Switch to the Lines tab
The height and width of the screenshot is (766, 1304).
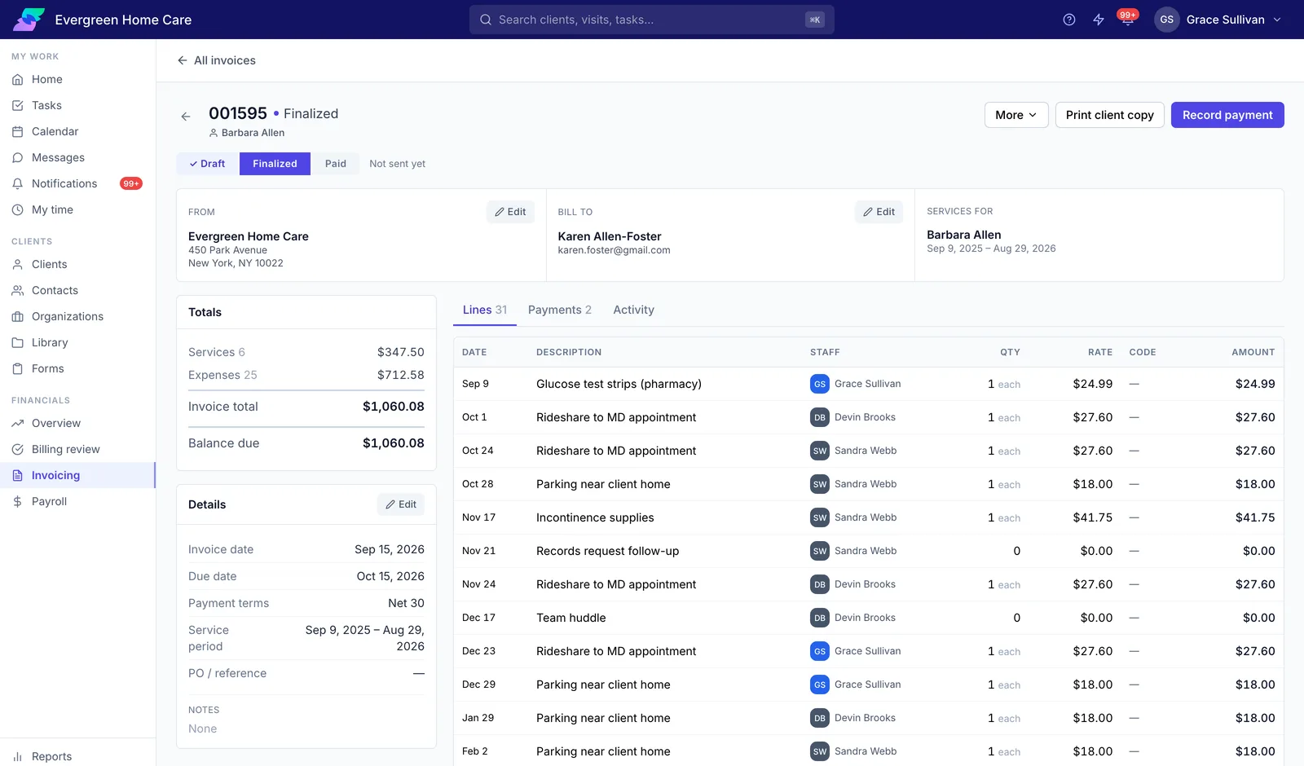(x=485, y=310)
